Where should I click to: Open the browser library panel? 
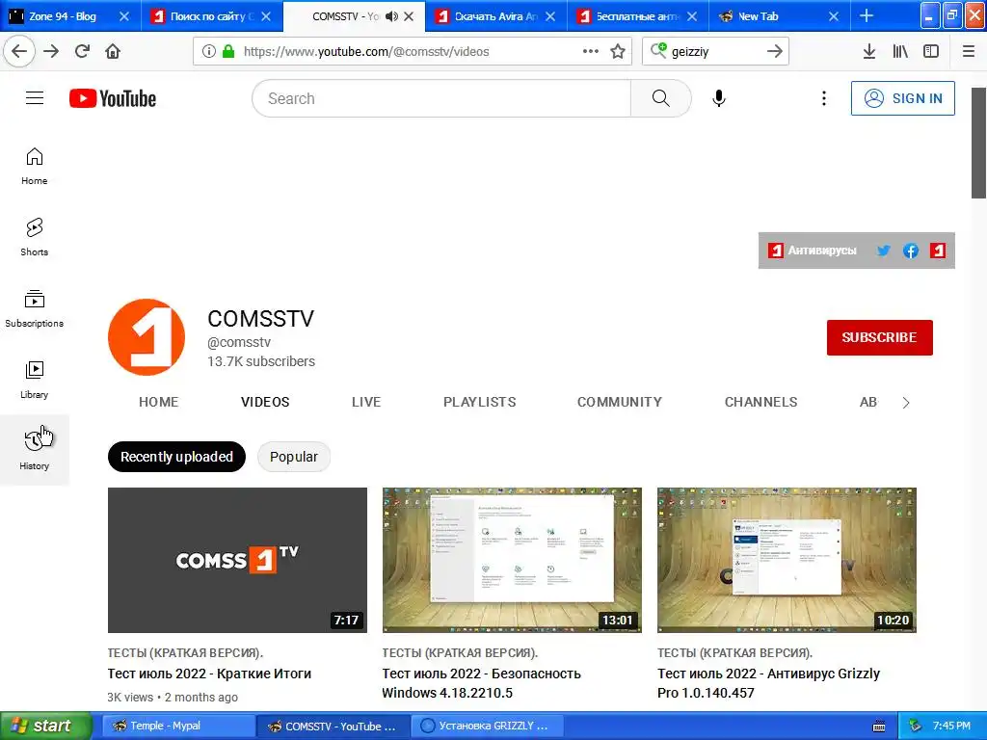click(x=900, y=51)
